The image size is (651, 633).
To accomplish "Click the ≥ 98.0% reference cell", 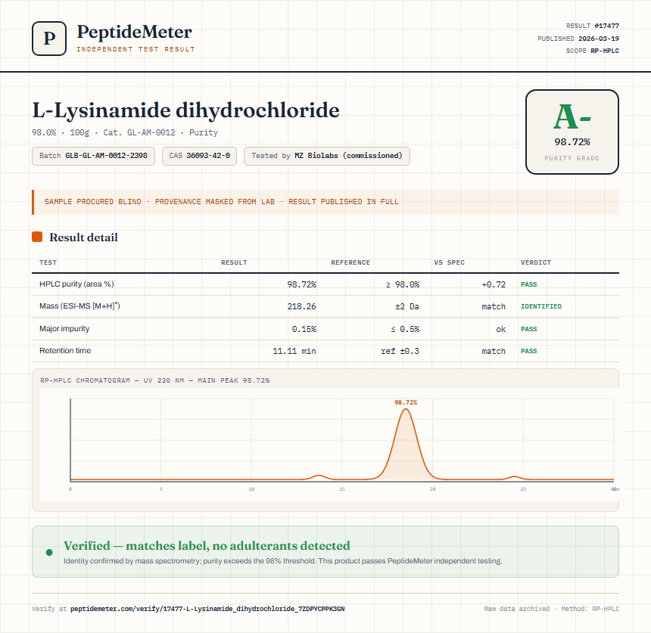I will coord(403,284).
